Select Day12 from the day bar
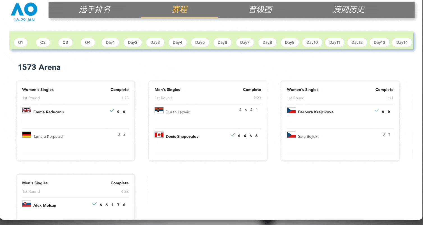 pos(357,42)
